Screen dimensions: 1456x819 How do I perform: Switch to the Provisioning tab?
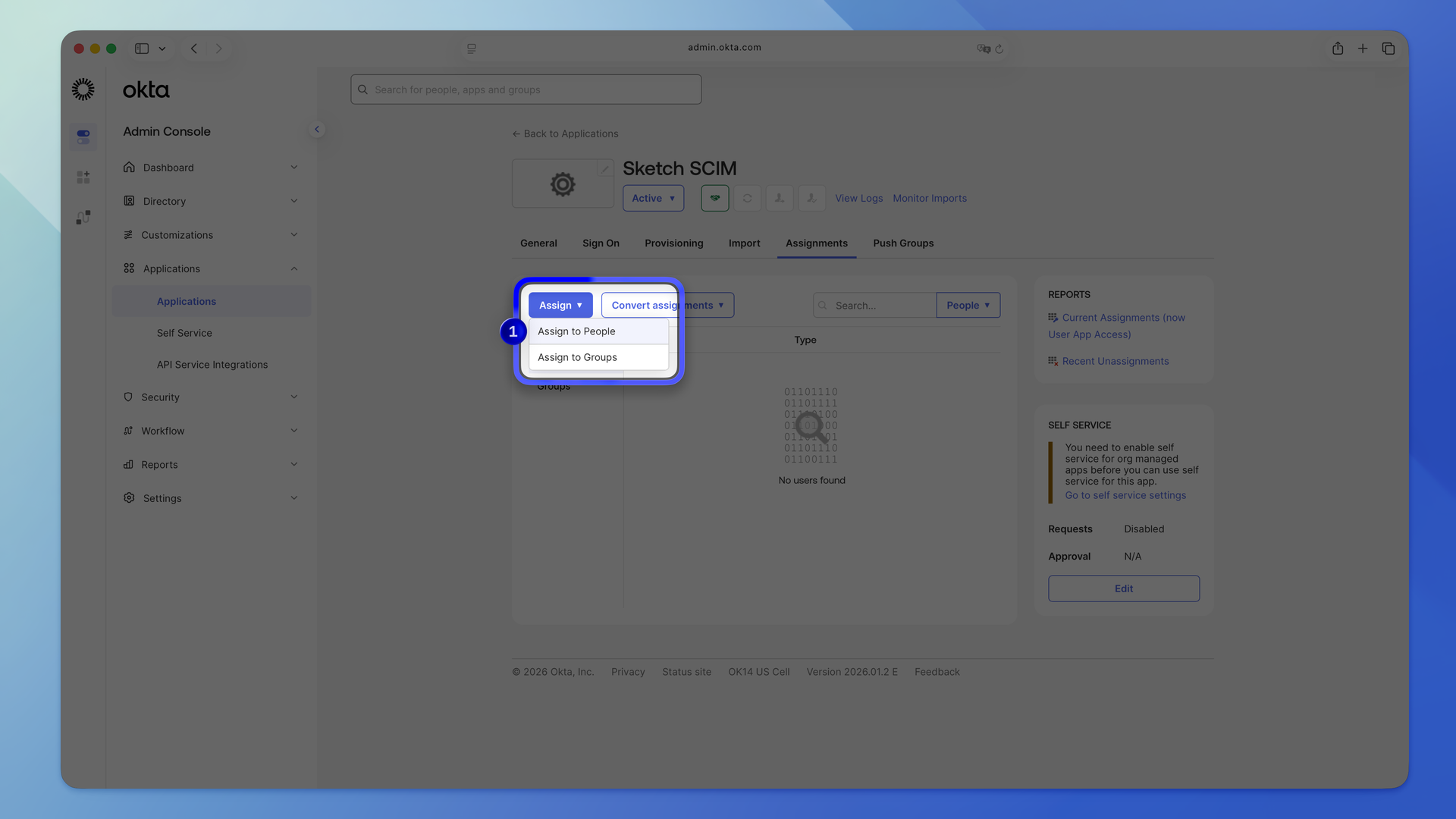(674, 243)
